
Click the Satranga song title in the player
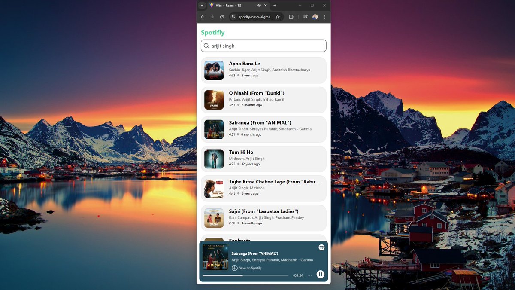coord(254,253)
